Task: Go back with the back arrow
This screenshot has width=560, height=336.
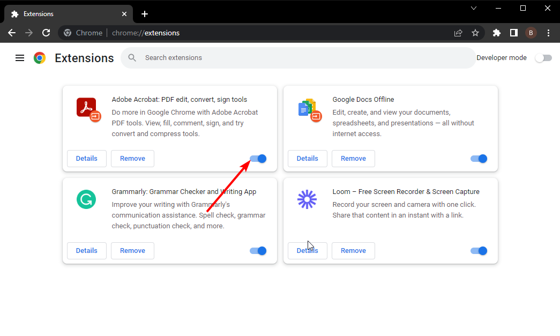Action: (12, 33)
